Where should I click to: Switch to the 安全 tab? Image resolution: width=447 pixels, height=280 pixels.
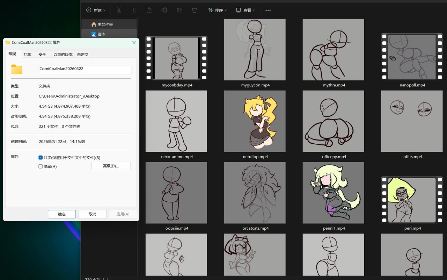click(x=42, y=55)
